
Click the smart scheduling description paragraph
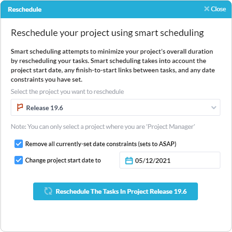tap(113, 65)
